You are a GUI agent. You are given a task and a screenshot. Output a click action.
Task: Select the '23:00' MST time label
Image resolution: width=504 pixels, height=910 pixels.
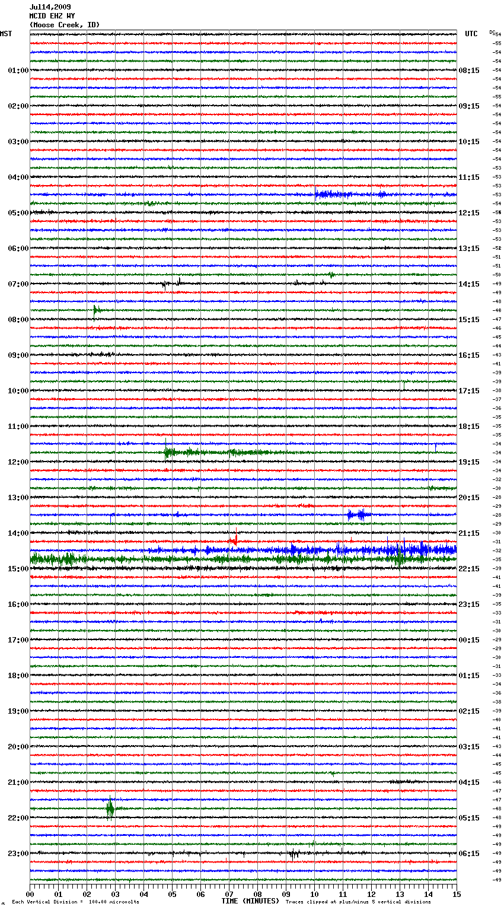point(18,854)
